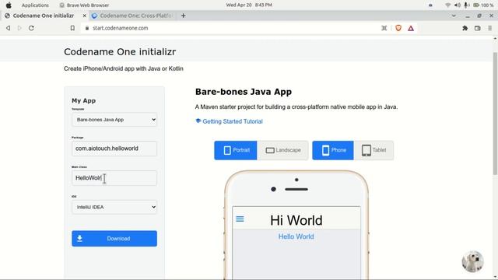Click the Apple menu icon

[9, 5]
